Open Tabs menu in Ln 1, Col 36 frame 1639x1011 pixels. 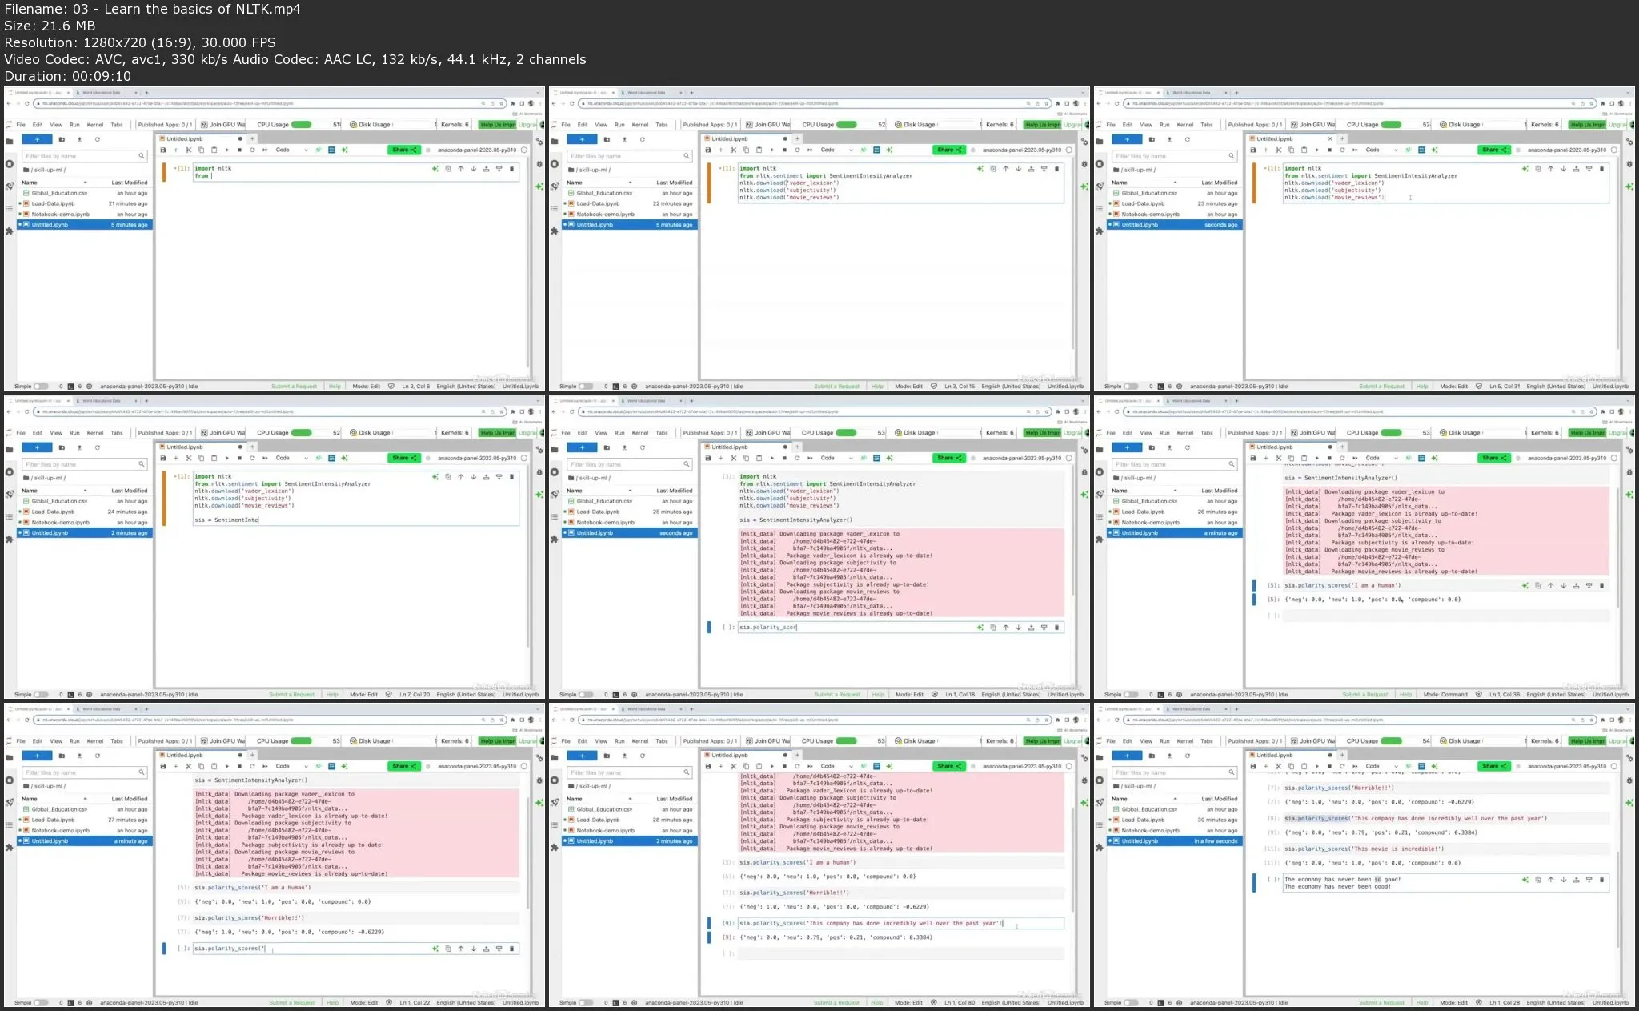tap(1207, 433)
